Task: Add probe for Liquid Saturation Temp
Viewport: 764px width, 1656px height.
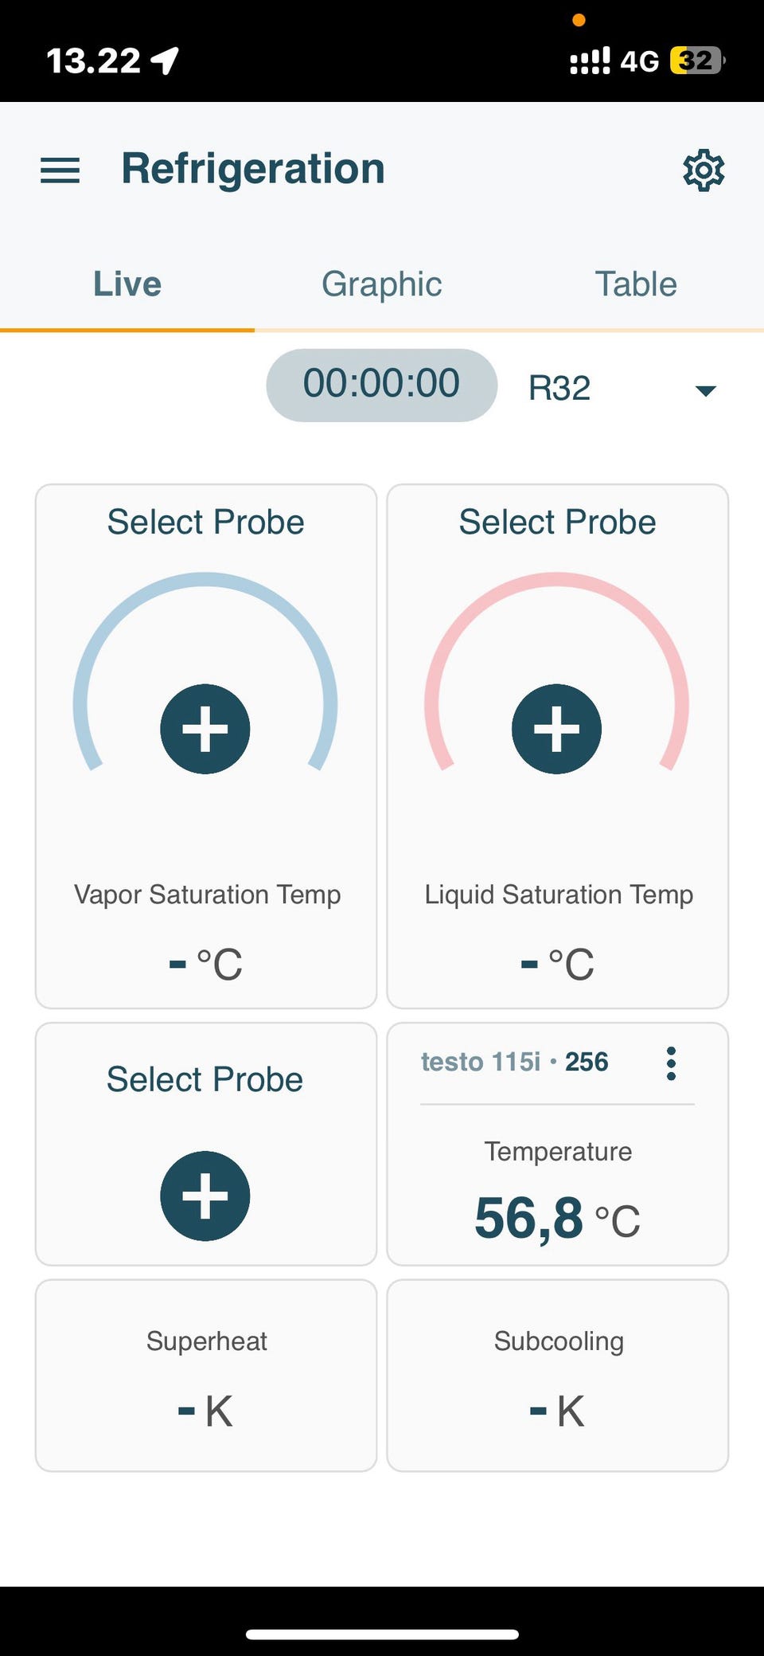Action: click(x=556, y=729)
